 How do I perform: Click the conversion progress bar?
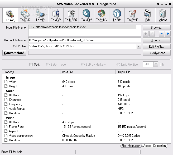point(85,53)
